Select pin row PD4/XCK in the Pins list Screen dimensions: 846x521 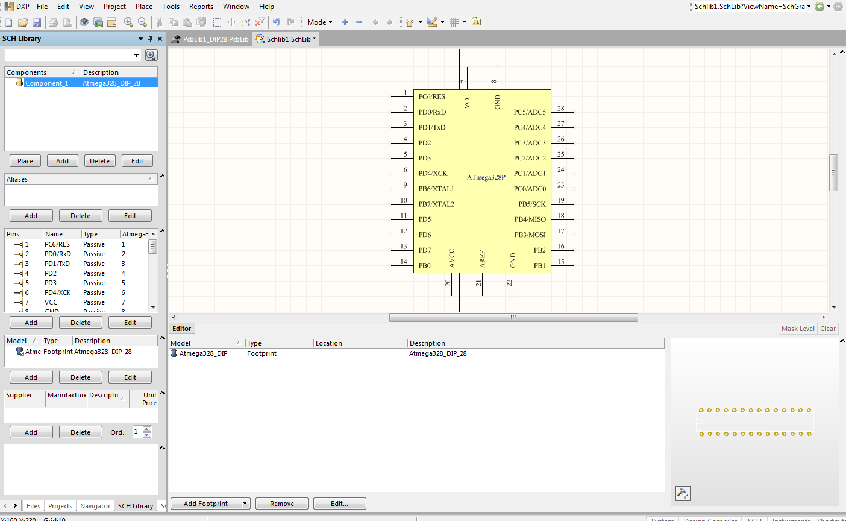pyautogui.click(x=77, y=292)
